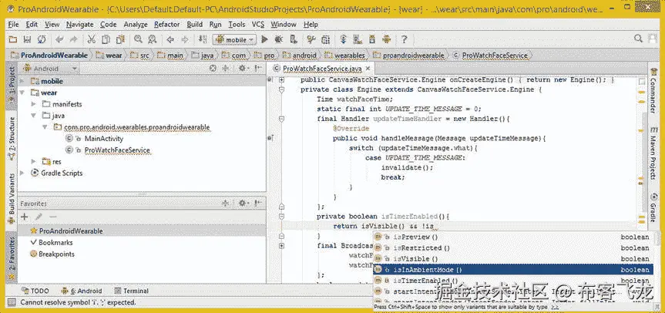This screenshot has width=665, height=313.
Task: Click the Undo arrow icon
Action: [x=59, y=39]
